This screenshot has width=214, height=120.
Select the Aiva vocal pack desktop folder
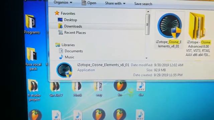pyautogui.click(x=33, y=59)
